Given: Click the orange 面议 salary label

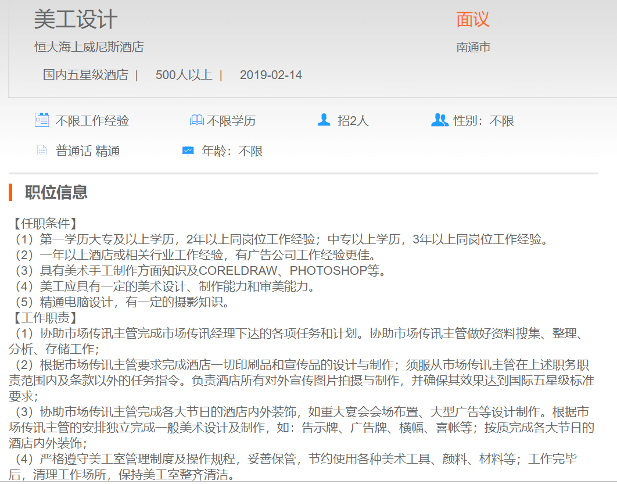Looking at the screenshot, I should 473,19.
